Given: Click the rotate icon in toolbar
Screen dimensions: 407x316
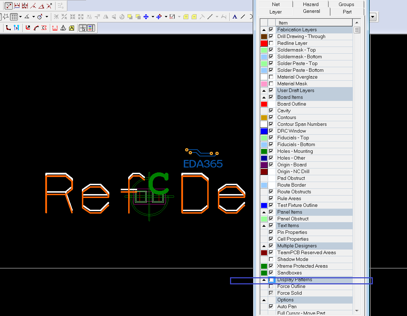Looking at the screenshot, I should pos(122,17).
